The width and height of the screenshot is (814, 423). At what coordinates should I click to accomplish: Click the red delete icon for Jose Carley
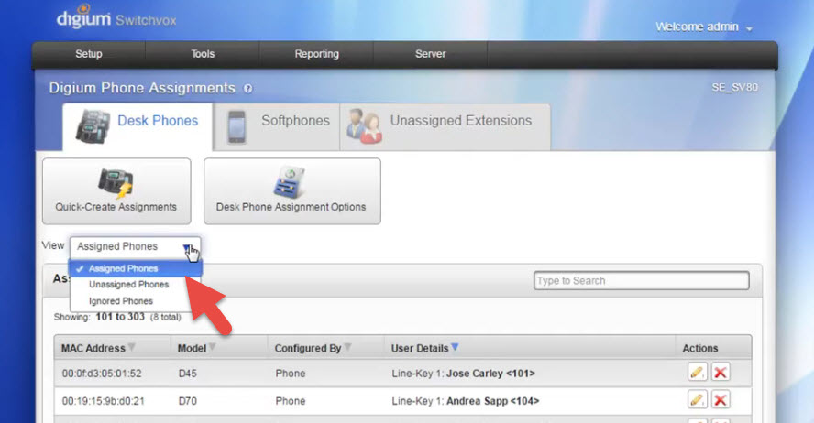pyautogui.click(x=720, y=374)
